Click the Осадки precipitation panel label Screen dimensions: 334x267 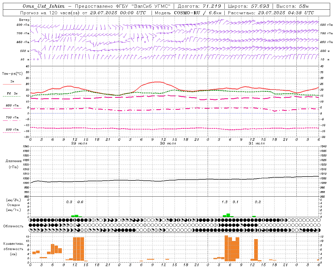tap(14, 205)
